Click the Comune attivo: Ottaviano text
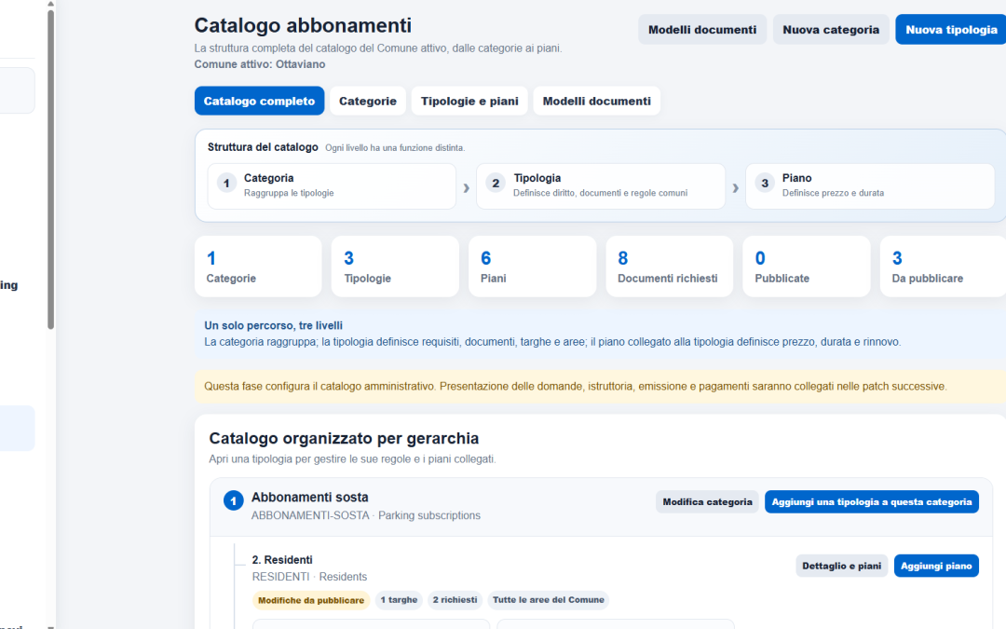The image size is (1006, 629). (260, 64)
